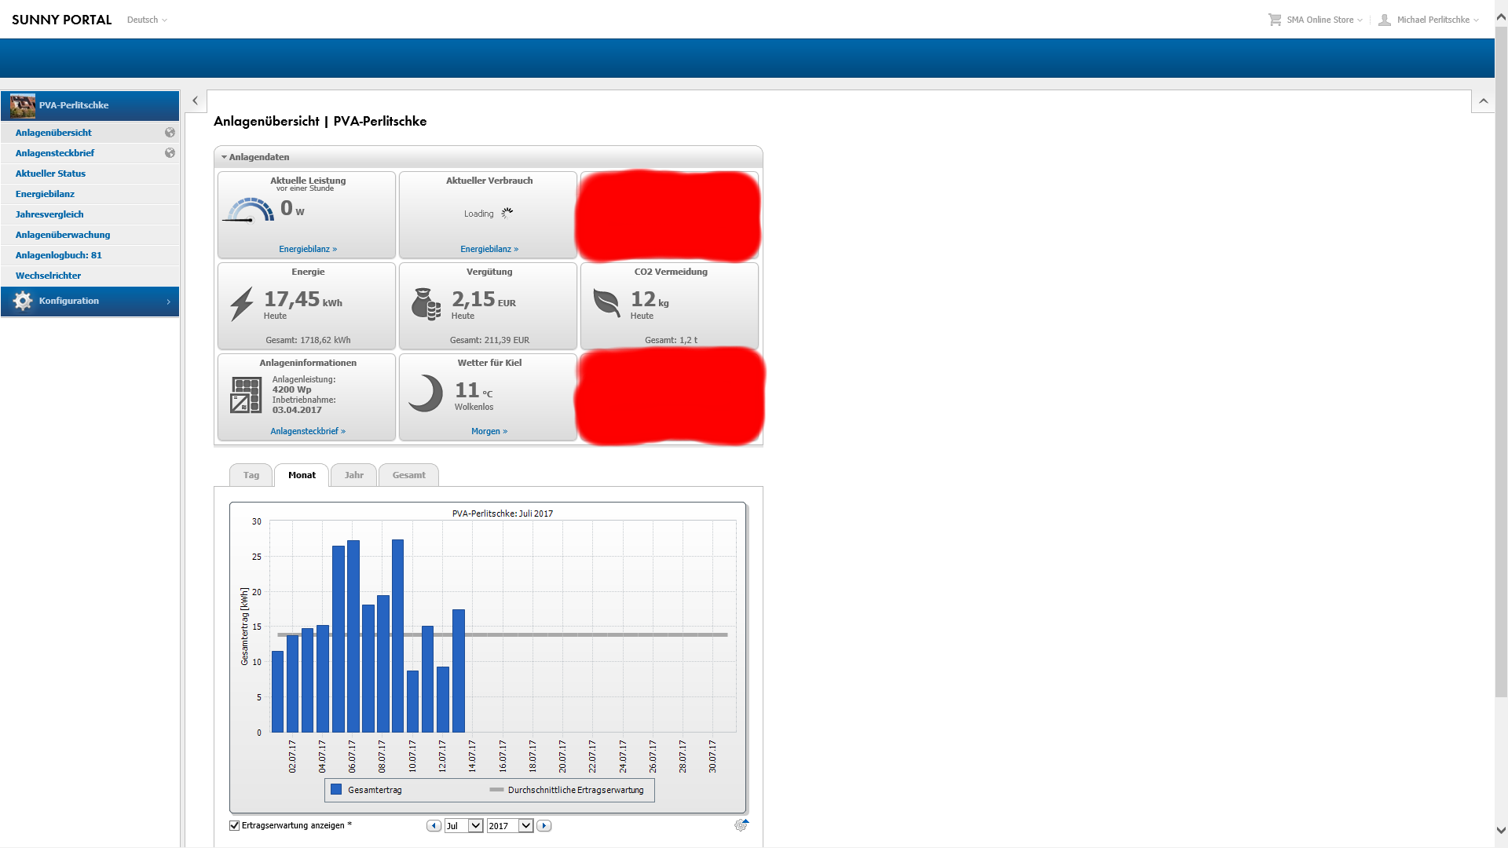Click the blue Gesamtertrag legend swatch
This screenshot has width=1508, height=848.
pos(336,790)
